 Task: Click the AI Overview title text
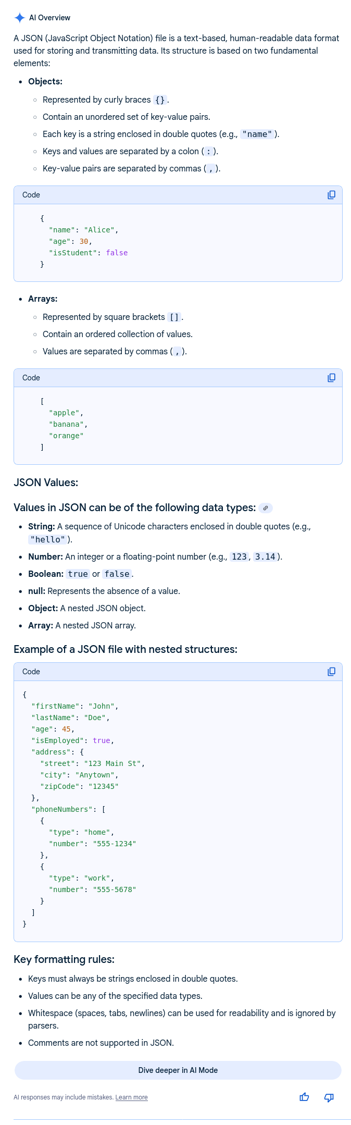point(49,18)
